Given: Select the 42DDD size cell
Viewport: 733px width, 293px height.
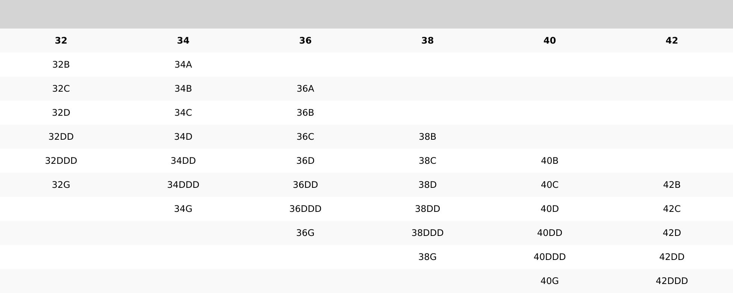Looking at the screenshot, I should tap(672, 281).
